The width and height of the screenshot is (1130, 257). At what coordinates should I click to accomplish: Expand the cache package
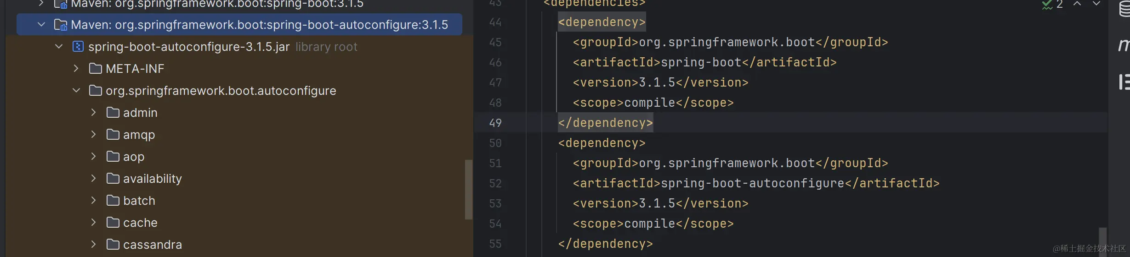click(94, 222)
